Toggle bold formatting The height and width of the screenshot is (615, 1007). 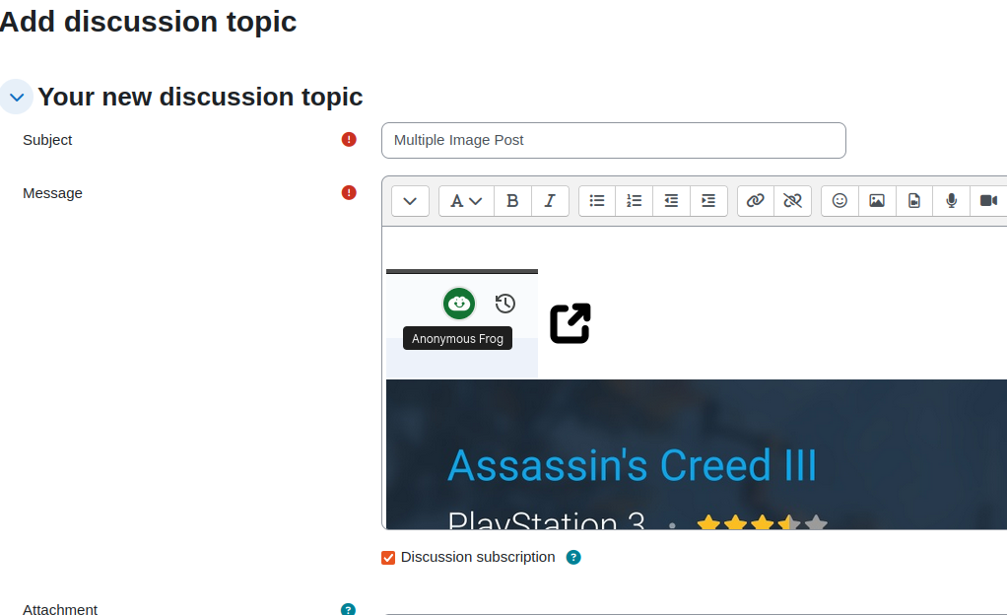click(512, 201)
